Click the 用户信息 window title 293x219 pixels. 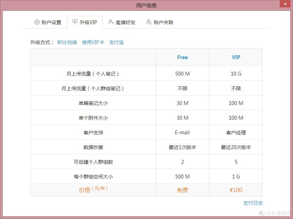146,5
